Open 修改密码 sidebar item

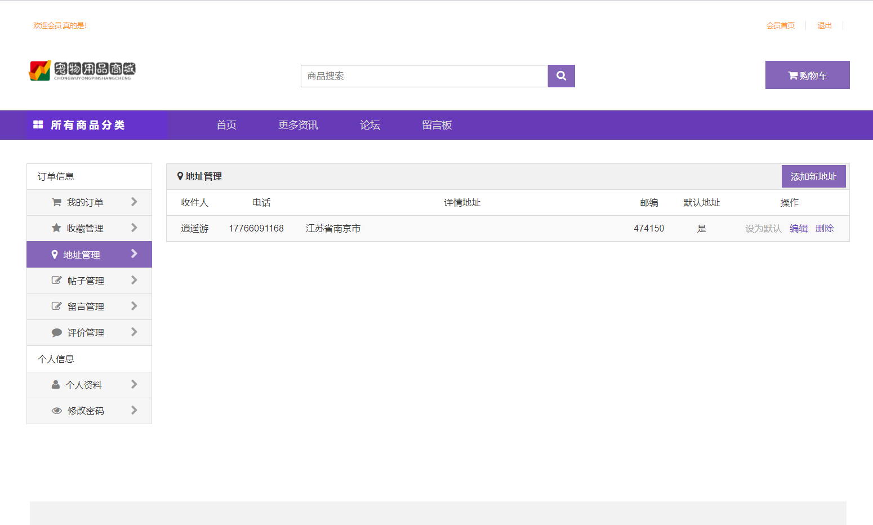89,411
